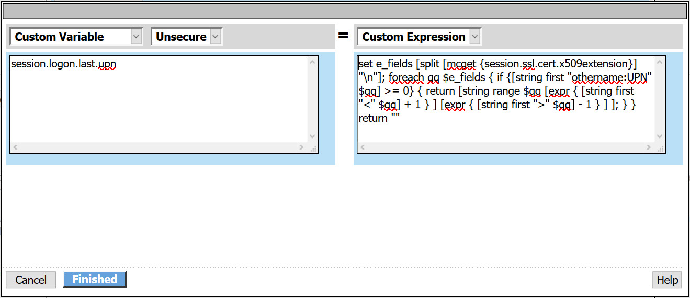The height and width of the screenshot is (298, 690).
Task: Click the resize grip of the variable name box
Action: 313,148
